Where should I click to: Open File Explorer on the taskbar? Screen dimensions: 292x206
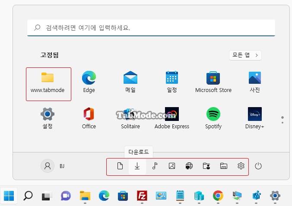(x=85, y=196)
